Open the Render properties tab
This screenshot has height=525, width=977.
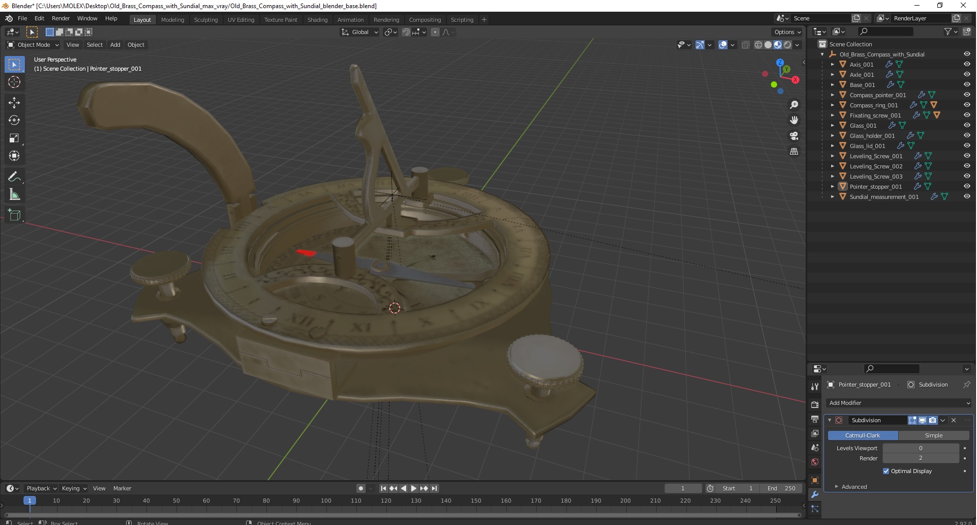[x=815, y=404]
